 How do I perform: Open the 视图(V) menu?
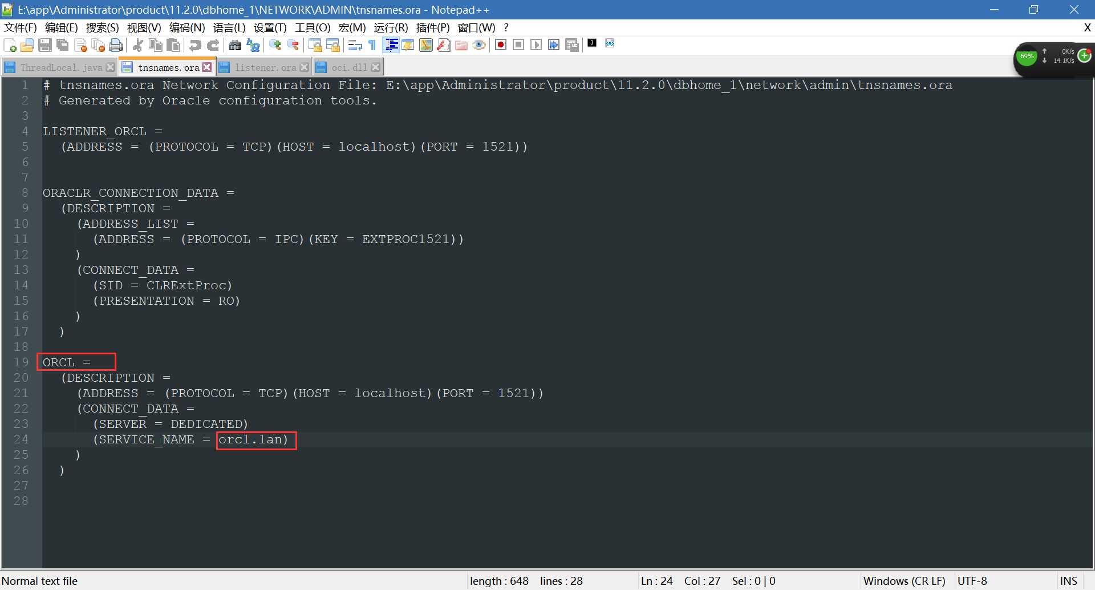(x=144, y=28)
